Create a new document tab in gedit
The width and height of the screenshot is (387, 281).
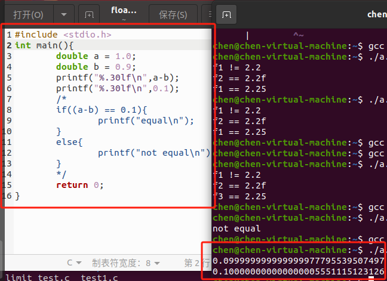click(89, 14)
